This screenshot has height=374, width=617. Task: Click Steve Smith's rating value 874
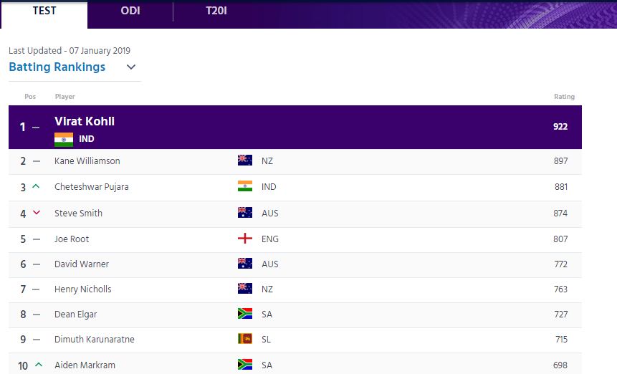(560, 214)
